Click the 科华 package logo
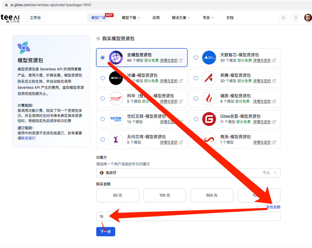Screen dimensions: 312x248 pyautogui.click(x=116, y=99)
